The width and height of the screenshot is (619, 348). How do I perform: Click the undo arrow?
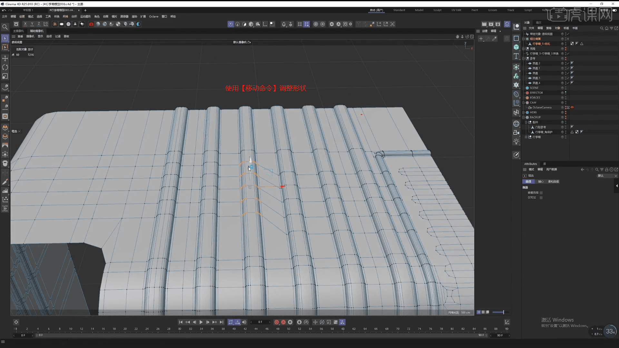click(x=4, y=10)
